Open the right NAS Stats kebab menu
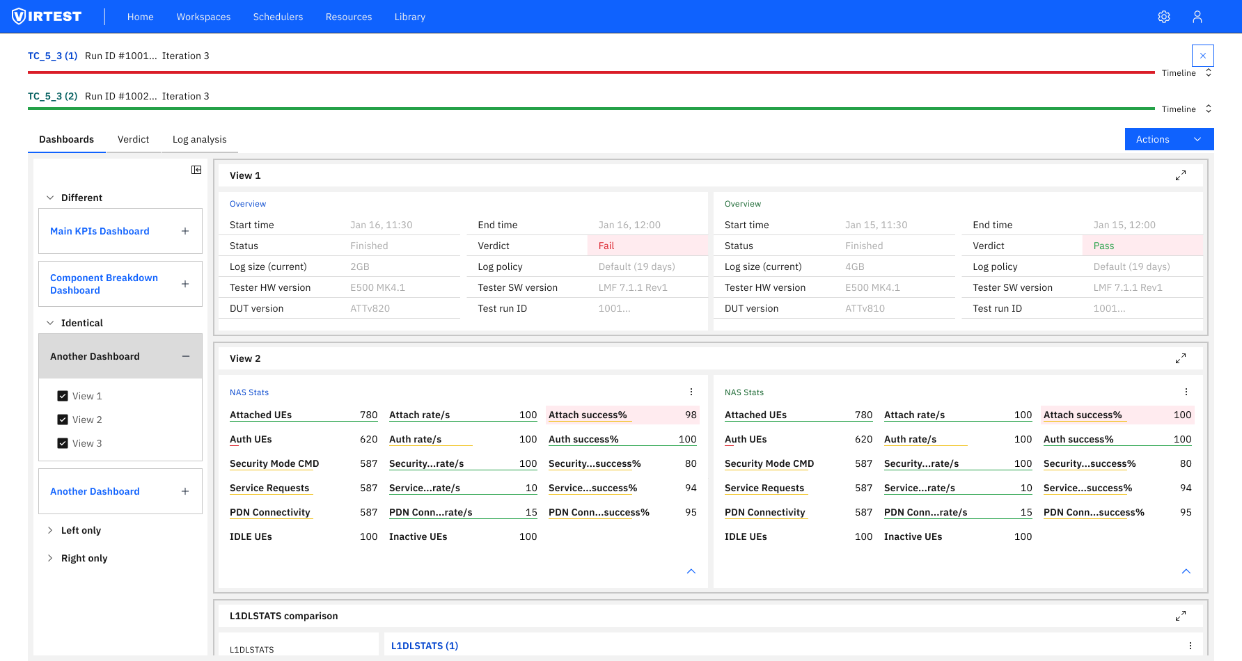 coord(1186,392)
